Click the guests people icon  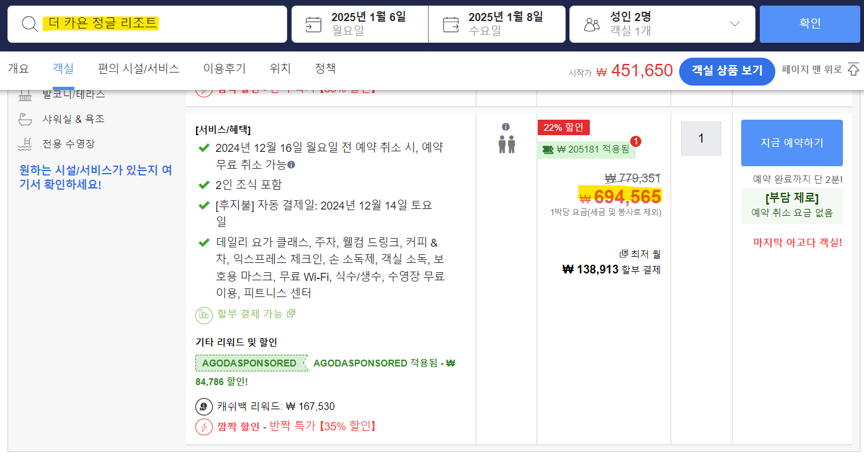pyautogui.click(x=592, y=24)
